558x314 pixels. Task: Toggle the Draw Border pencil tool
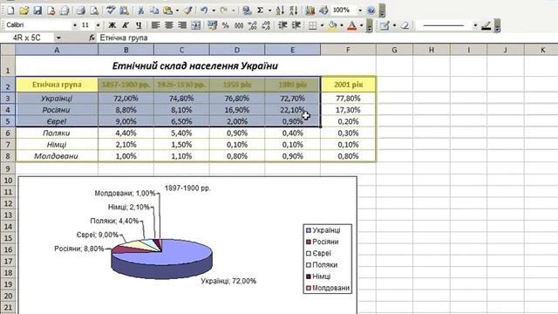pos(384,25)
